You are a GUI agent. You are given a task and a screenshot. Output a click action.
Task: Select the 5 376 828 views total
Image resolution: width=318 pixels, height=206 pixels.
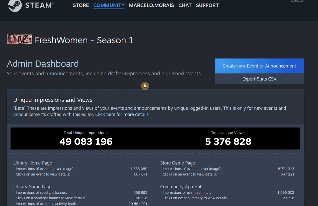(x=228, y=142)
